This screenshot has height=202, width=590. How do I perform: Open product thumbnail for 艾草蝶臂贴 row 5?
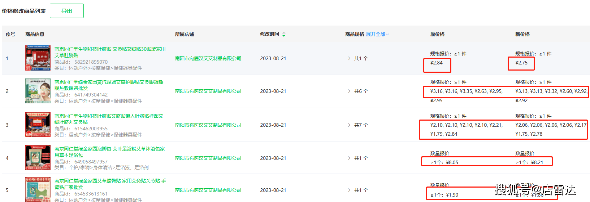click(38, 190)
